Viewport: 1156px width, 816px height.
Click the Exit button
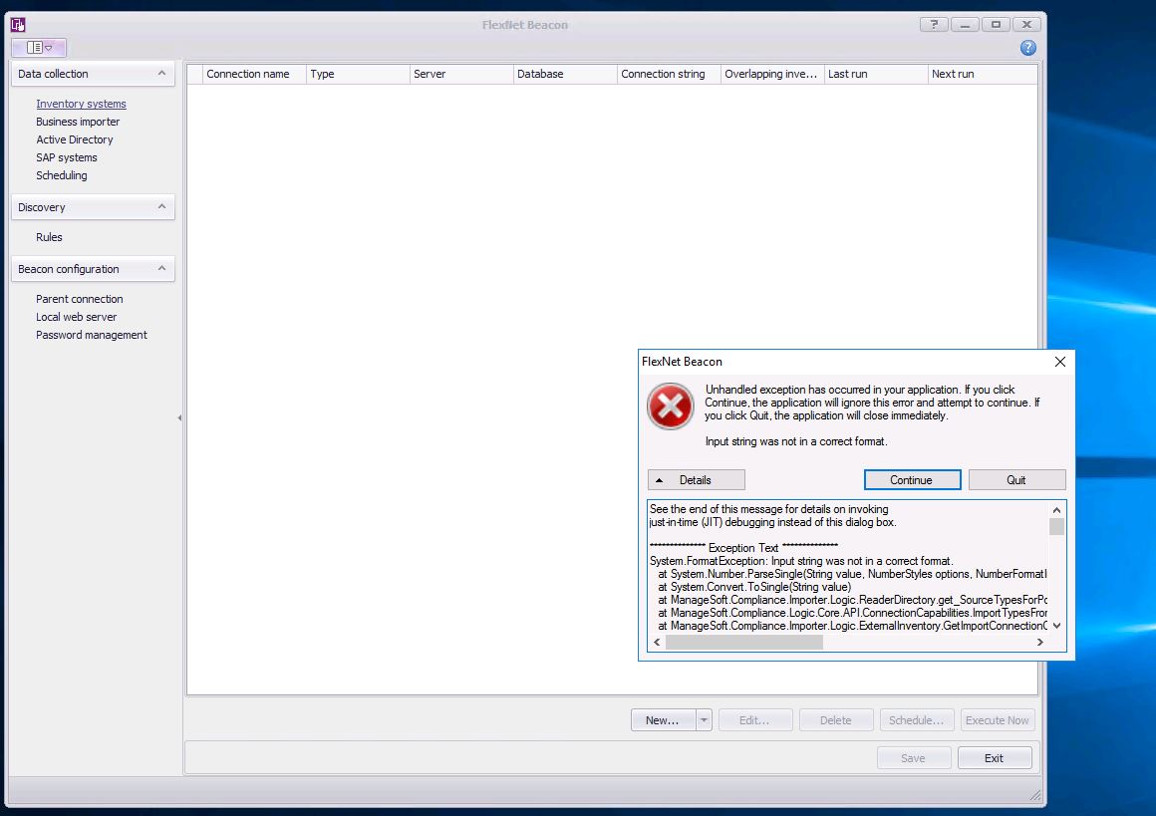(x=994, y=758)
